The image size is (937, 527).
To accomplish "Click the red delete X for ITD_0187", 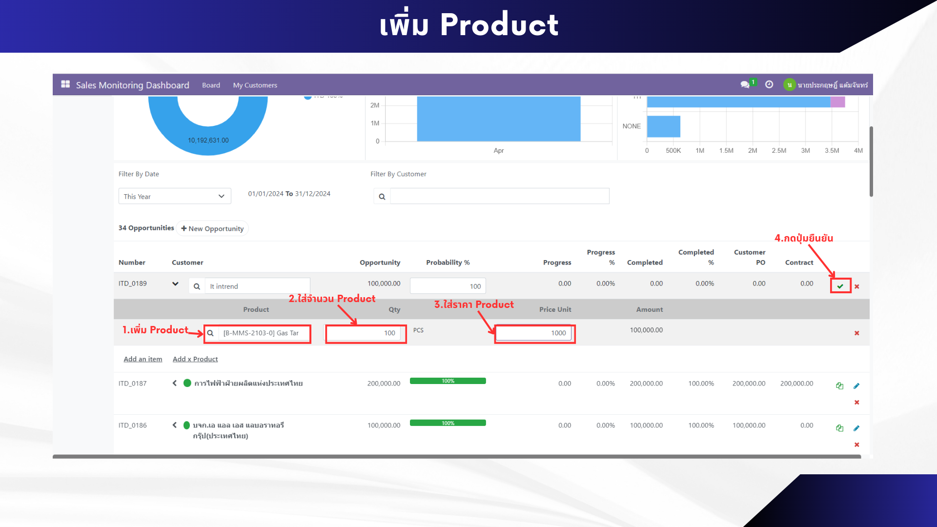I will (856, 403).
